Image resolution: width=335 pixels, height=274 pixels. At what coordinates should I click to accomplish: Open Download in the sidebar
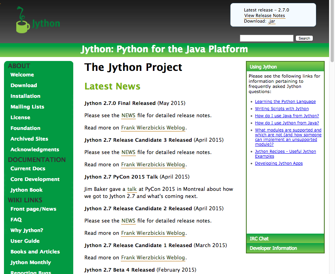[24, 86]
